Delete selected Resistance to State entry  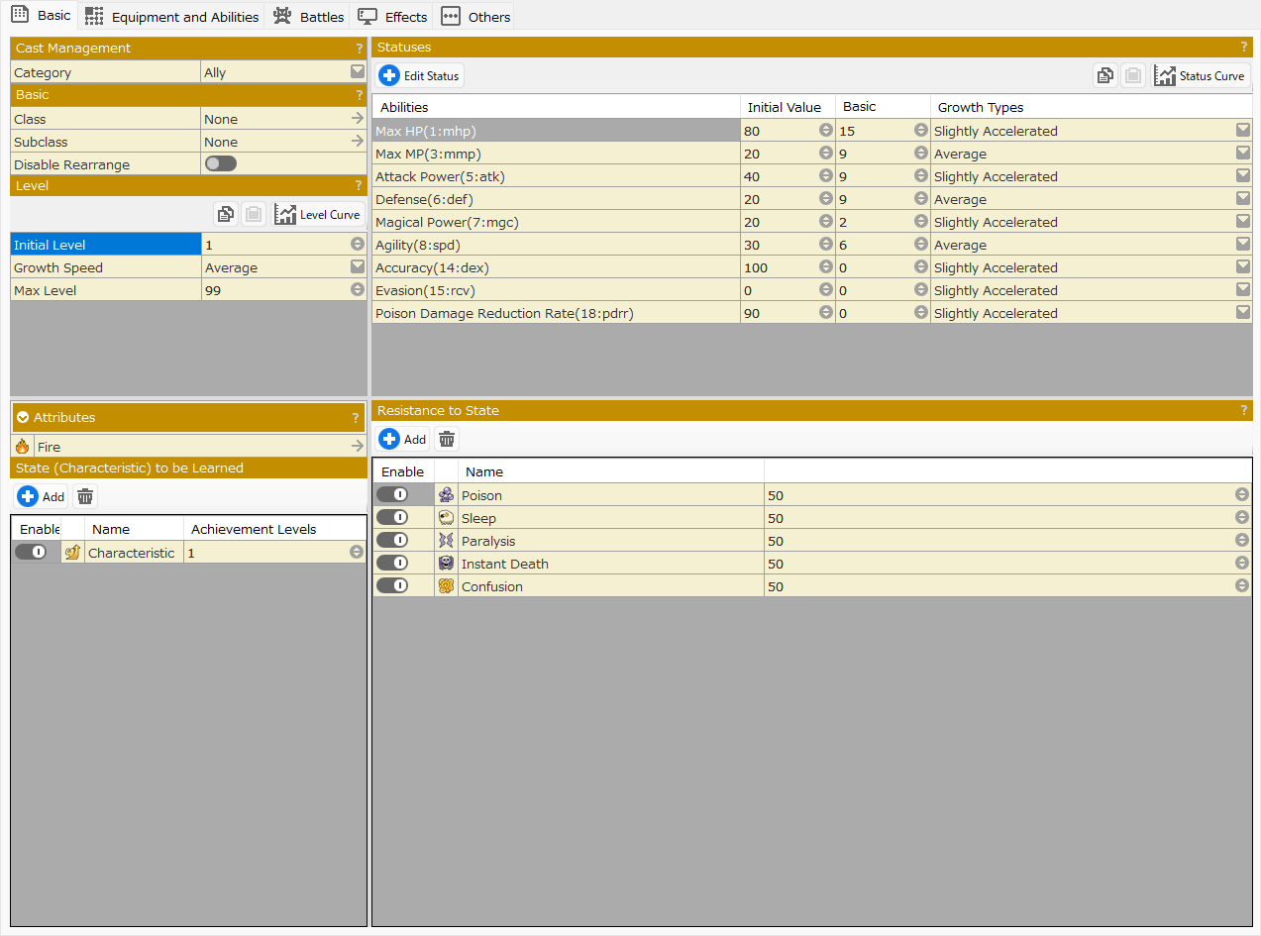pyautogui.click(x=447, y=440)
